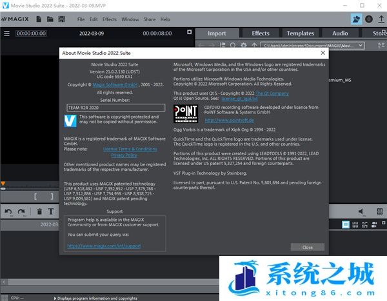Viewport: 387px width, 301px height.
Task: Open a project using the folder icon
Action: 50,19
